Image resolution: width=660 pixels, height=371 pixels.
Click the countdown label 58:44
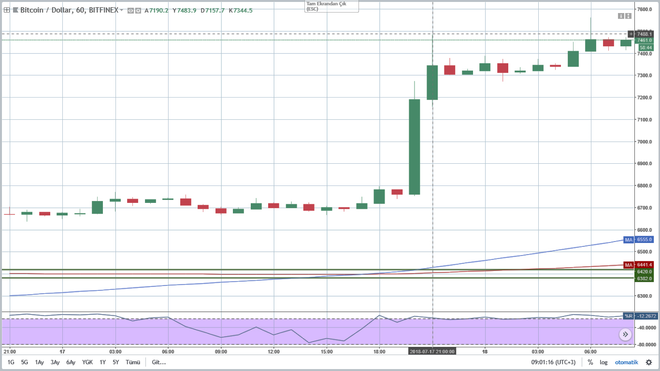646,47
